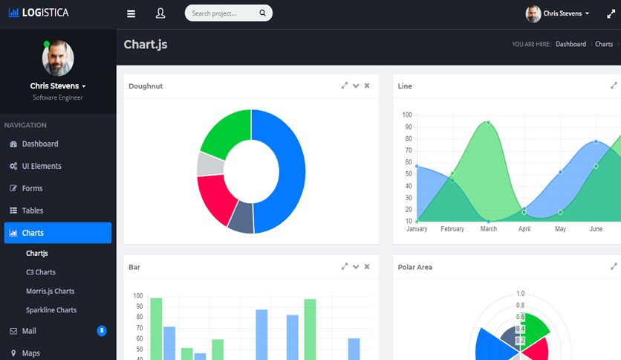Toggle fullscreen with top-right expand arrows icon
This screenshot has width=621, height=360.
pyautogui.click(x=611, y=14)
